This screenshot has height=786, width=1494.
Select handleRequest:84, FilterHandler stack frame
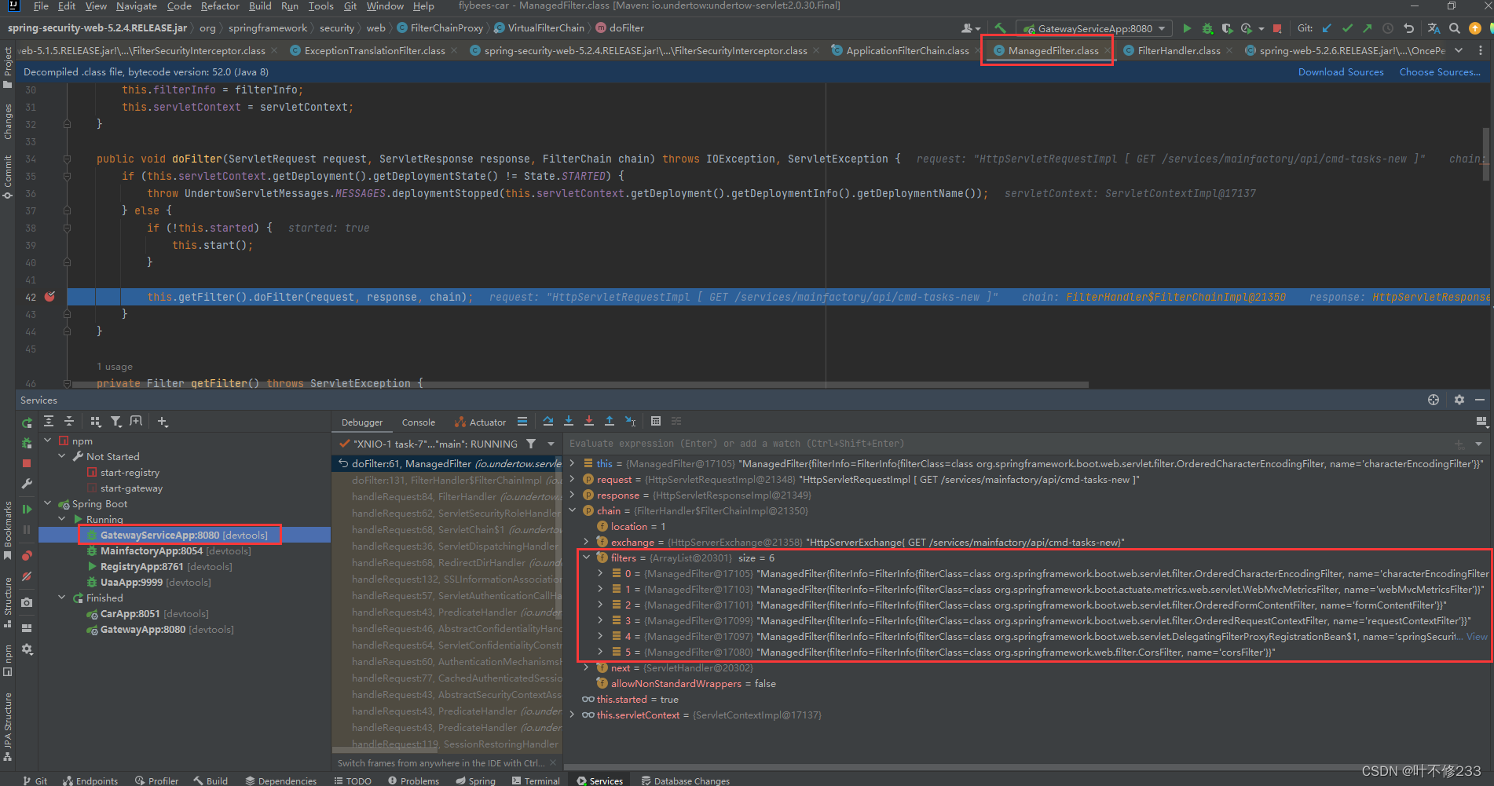(x=448, y=496)
